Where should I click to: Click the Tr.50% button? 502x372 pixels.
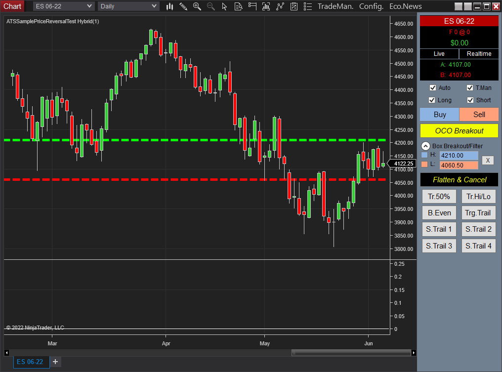pyautogui.click(x=439, y=197)
